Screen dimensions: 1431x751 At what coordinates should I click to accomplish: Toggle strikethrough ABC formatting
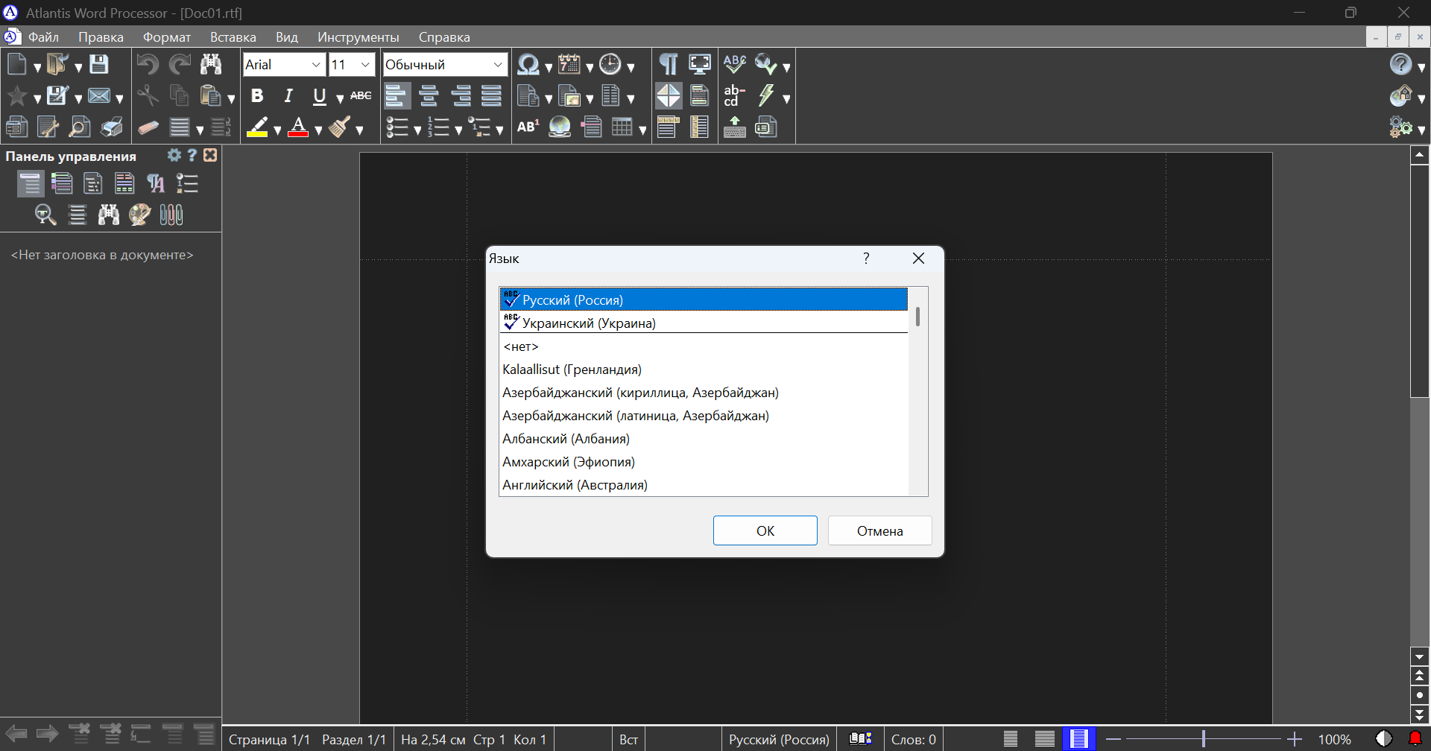point(361,95)
